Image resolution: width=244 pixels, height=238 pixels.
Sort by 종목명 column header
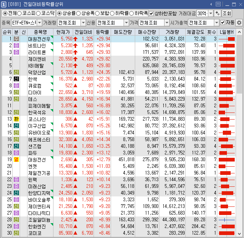[40, 32]
